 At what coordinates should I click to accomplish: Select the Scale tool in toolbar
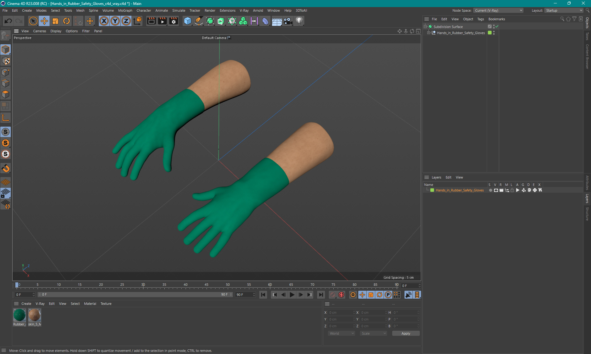click(55, 21)
